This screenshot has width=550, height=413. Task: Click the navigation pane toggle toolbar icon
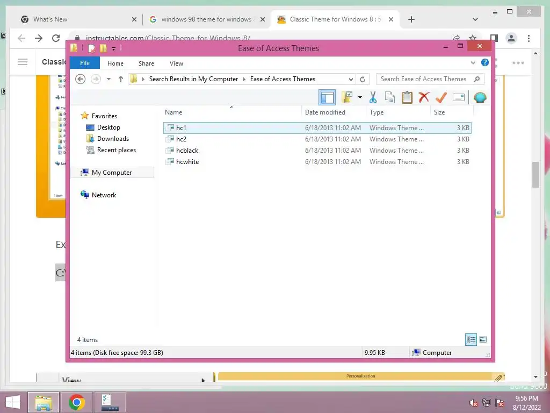(327, 98)
